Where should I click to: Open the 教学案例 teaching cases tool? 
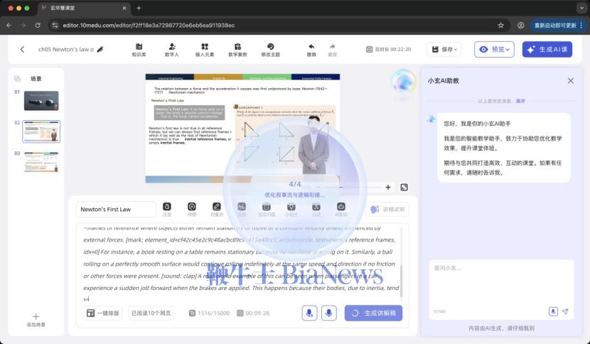click(x=237, y=49)
